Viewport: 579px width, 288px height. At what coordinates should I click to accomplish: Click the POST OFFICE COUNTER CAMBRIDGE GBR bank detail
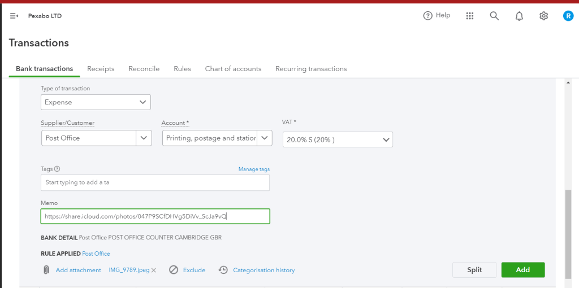click(x=165, y=238)
